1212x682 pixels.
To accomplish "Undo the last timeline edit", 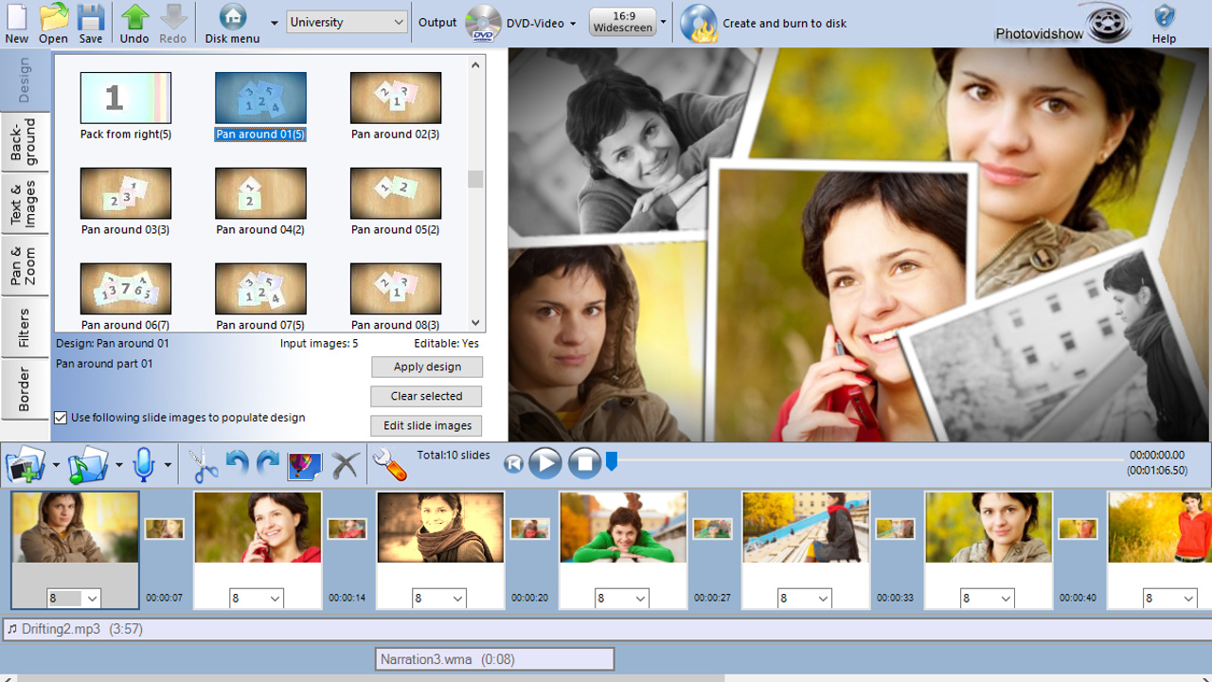I will 237,463.
